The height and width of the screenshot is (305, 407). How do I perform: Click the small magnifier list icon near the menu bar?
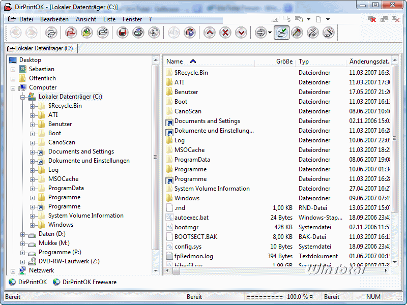tap(299, 19)
